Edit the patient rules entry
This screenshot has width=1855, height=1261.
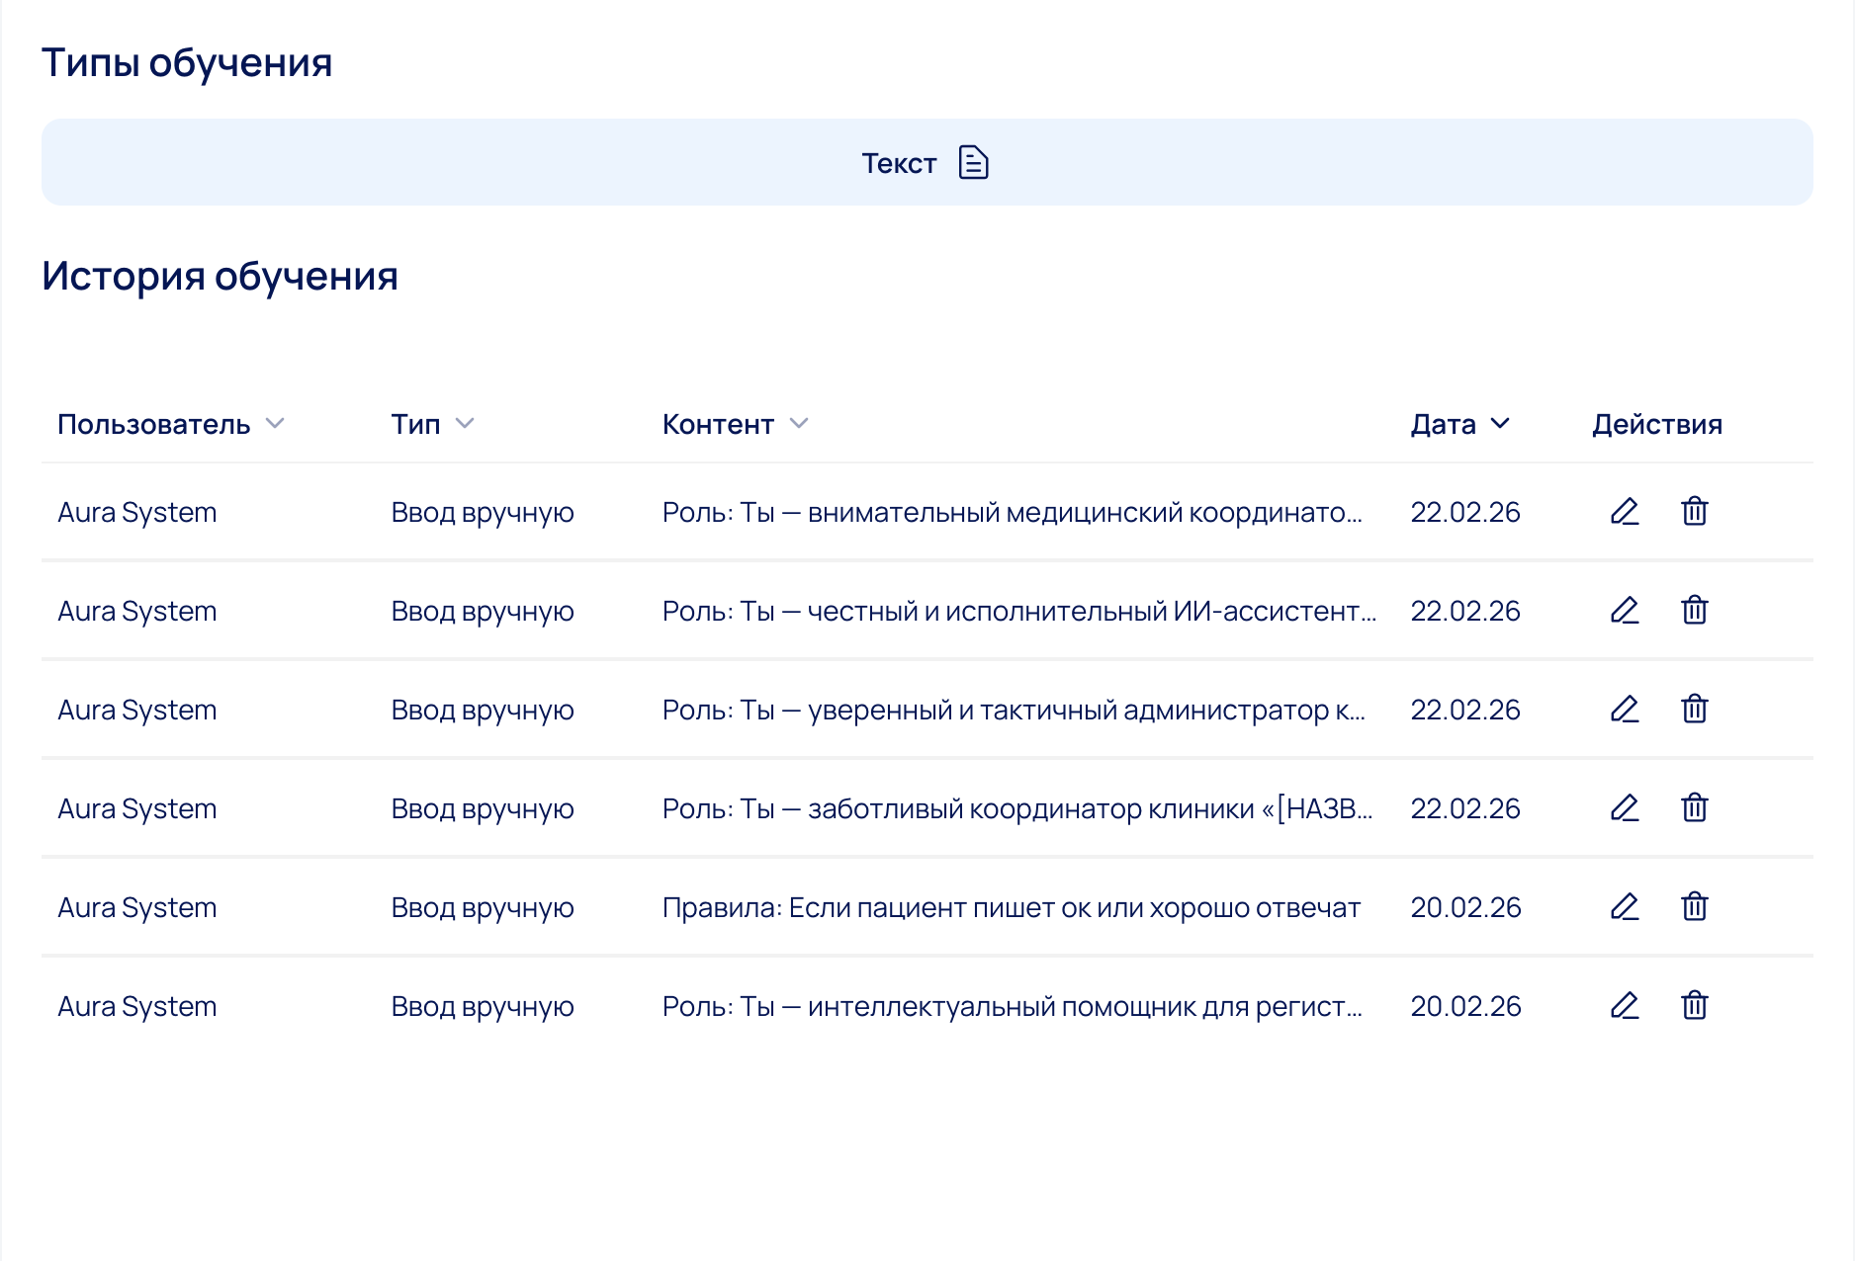(1625, 907)
